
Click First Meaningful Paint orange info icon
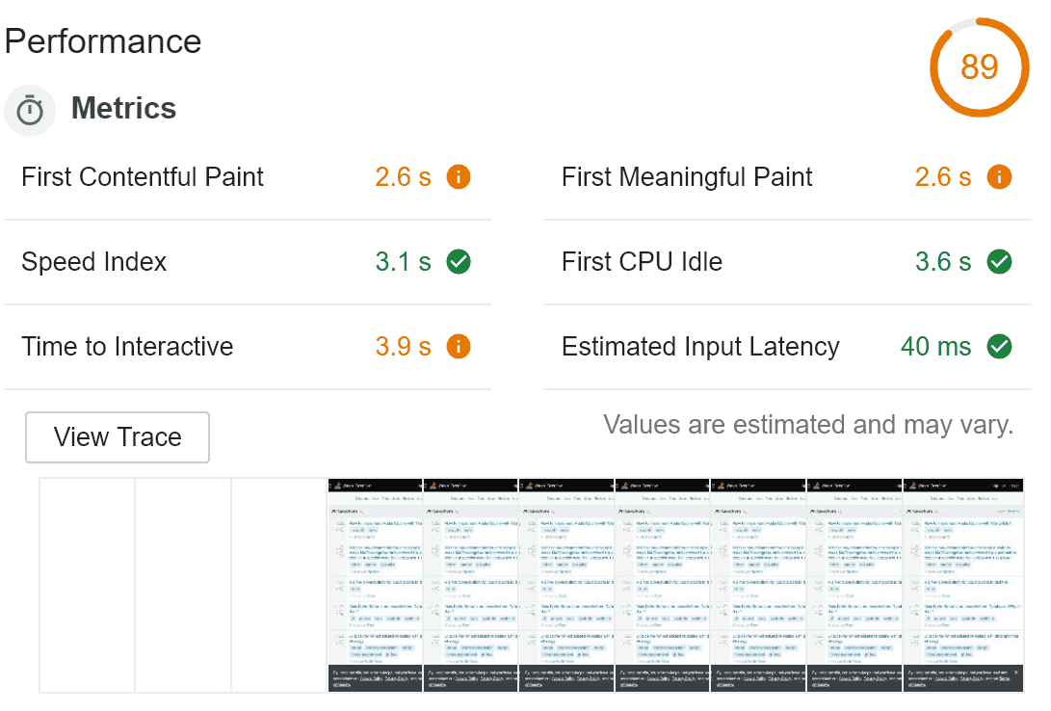[999, 177]
